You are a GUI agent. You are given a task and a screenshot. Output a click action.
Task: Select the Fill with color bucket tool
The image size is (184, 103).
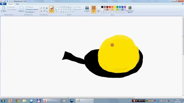pyautogui.click(x=44, y=8)
